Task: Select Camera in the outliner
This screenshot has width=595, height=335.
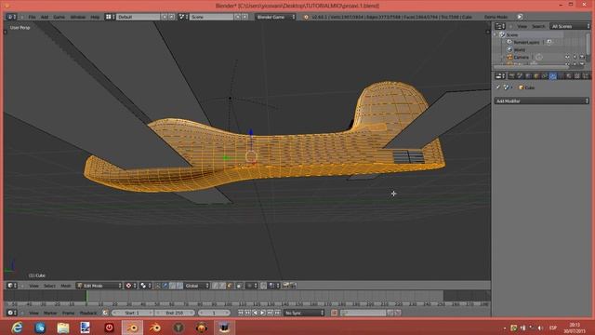Action: click(x=521, y=58)
